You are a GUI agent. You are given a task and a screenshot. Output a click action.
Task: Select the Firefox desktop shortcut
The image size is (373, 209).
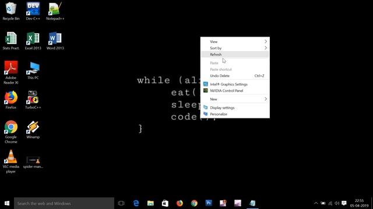point(11,100)
